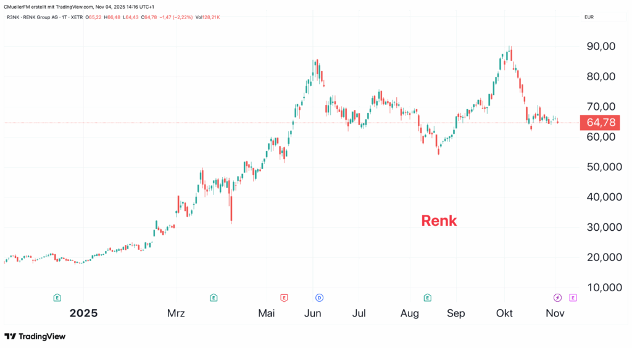Open green earnings marker left of 2025 label
Image resolution: width=632 pixels, height=348 pixels.
(57, 297)
